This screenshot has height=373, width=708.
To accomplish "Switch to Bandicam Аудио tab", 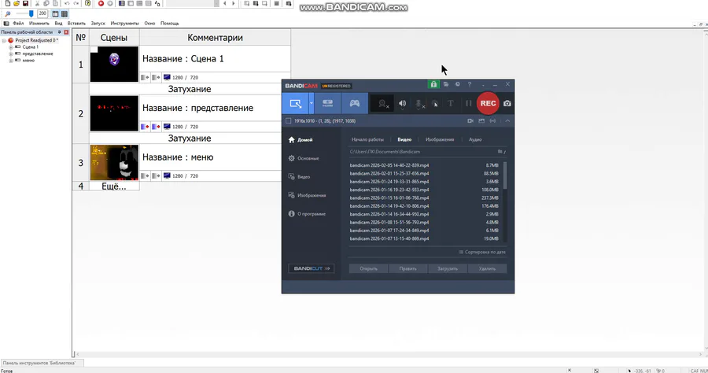I will pyautogui.click(x=475, y=139).
